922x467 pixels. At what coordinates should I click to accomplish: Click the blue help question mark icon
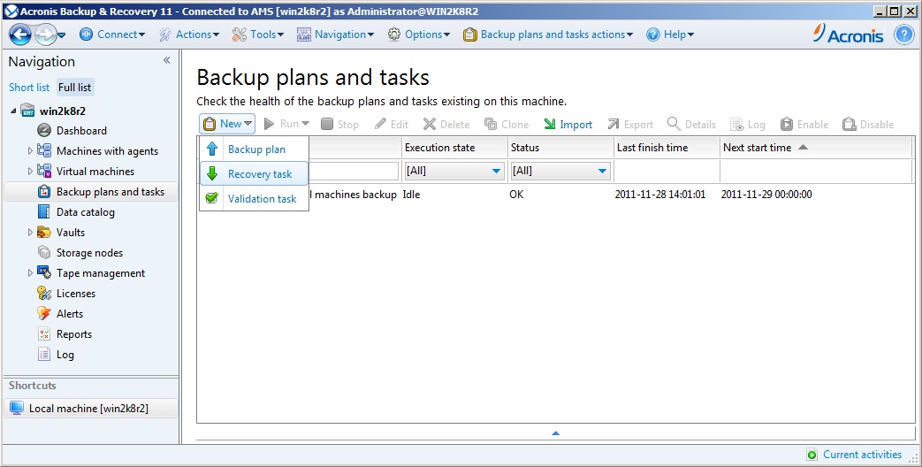pos(903,34)
